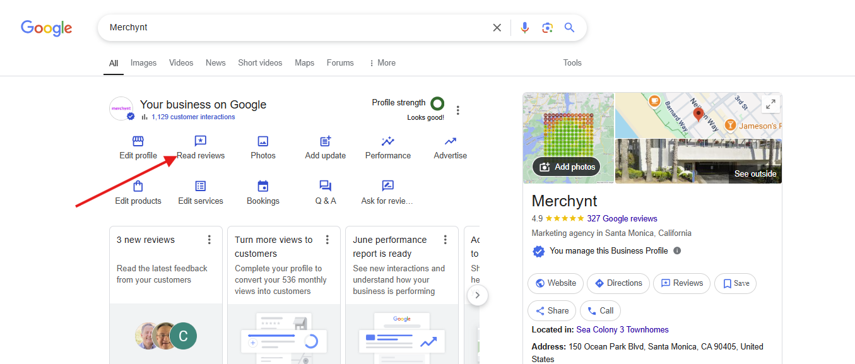Screen dimensions: 855x364
Task: Switch to the Short videos tab
Action: pyautogui.click(x=260, y=62)
